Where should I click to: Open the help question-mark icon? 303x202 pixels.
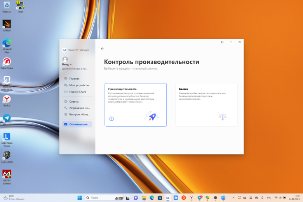(x=111, y=119)
